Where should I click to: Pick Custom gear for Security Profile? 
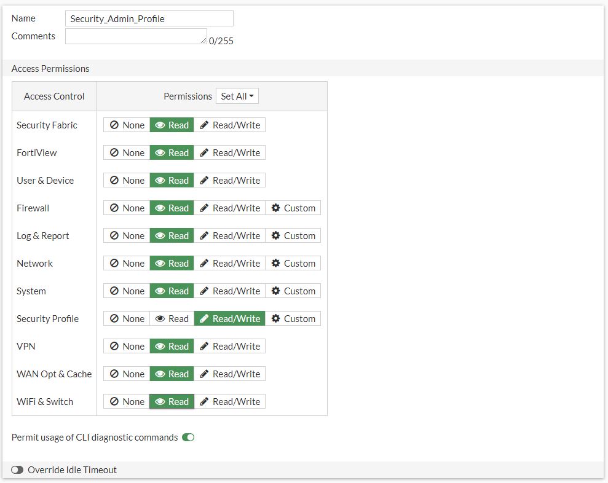(x=293, y=319)
